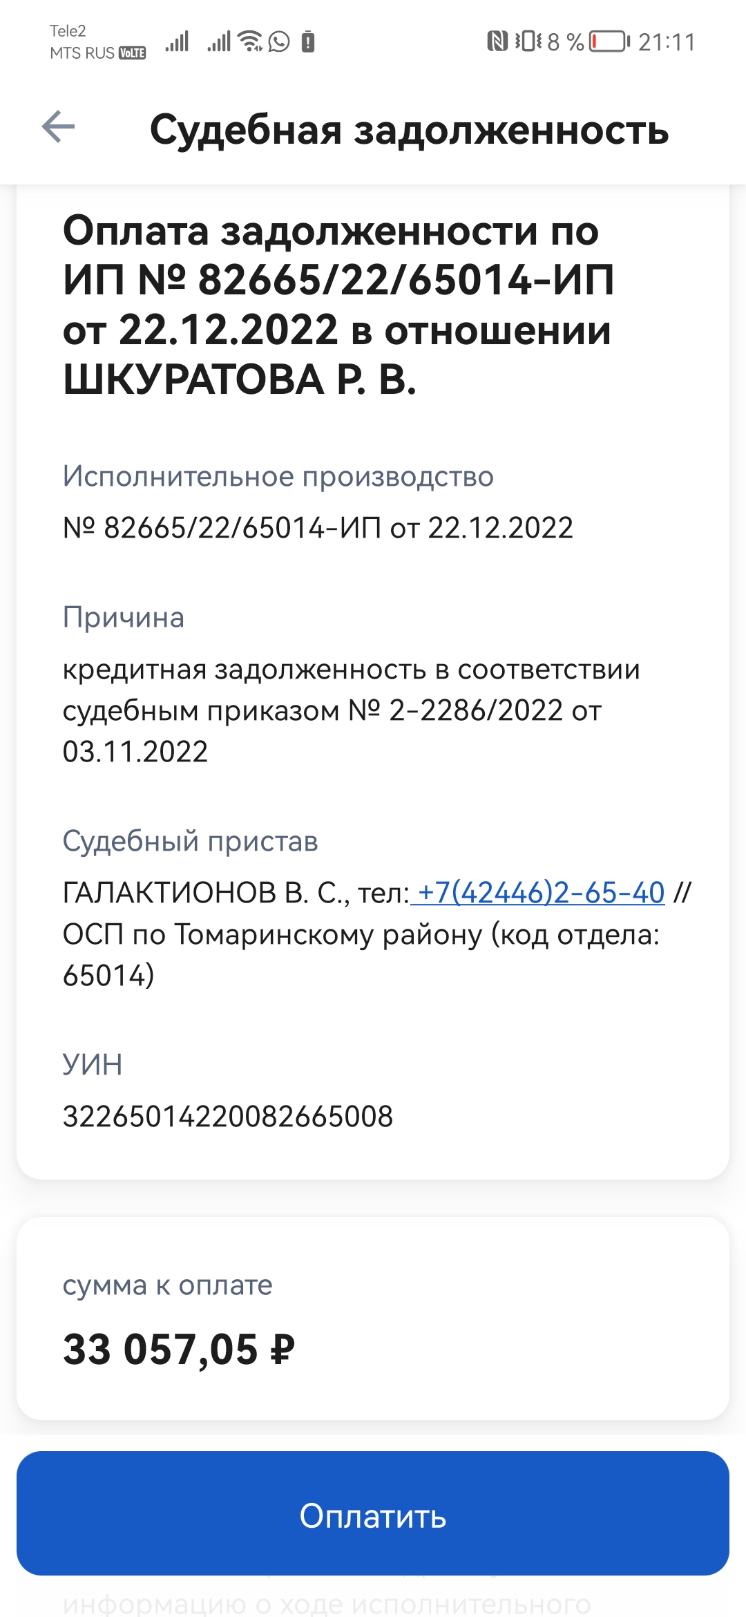
Task: Tap the VoLTE badge in status bar
Action: (133, 53)
